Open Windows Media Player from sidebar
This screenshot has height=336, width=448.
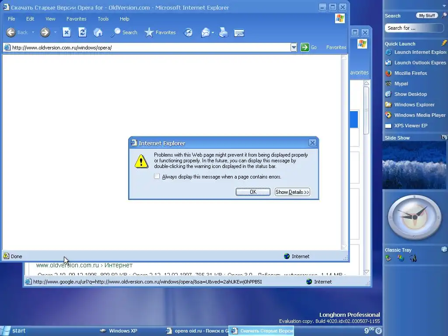pos(415,115)
